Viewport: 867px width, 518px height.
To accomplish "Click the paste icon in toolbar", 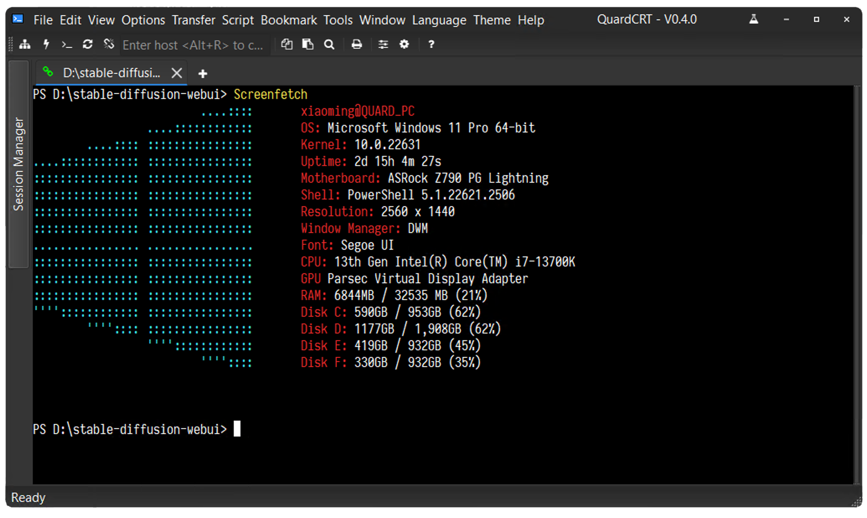I will tap(308, 44).
